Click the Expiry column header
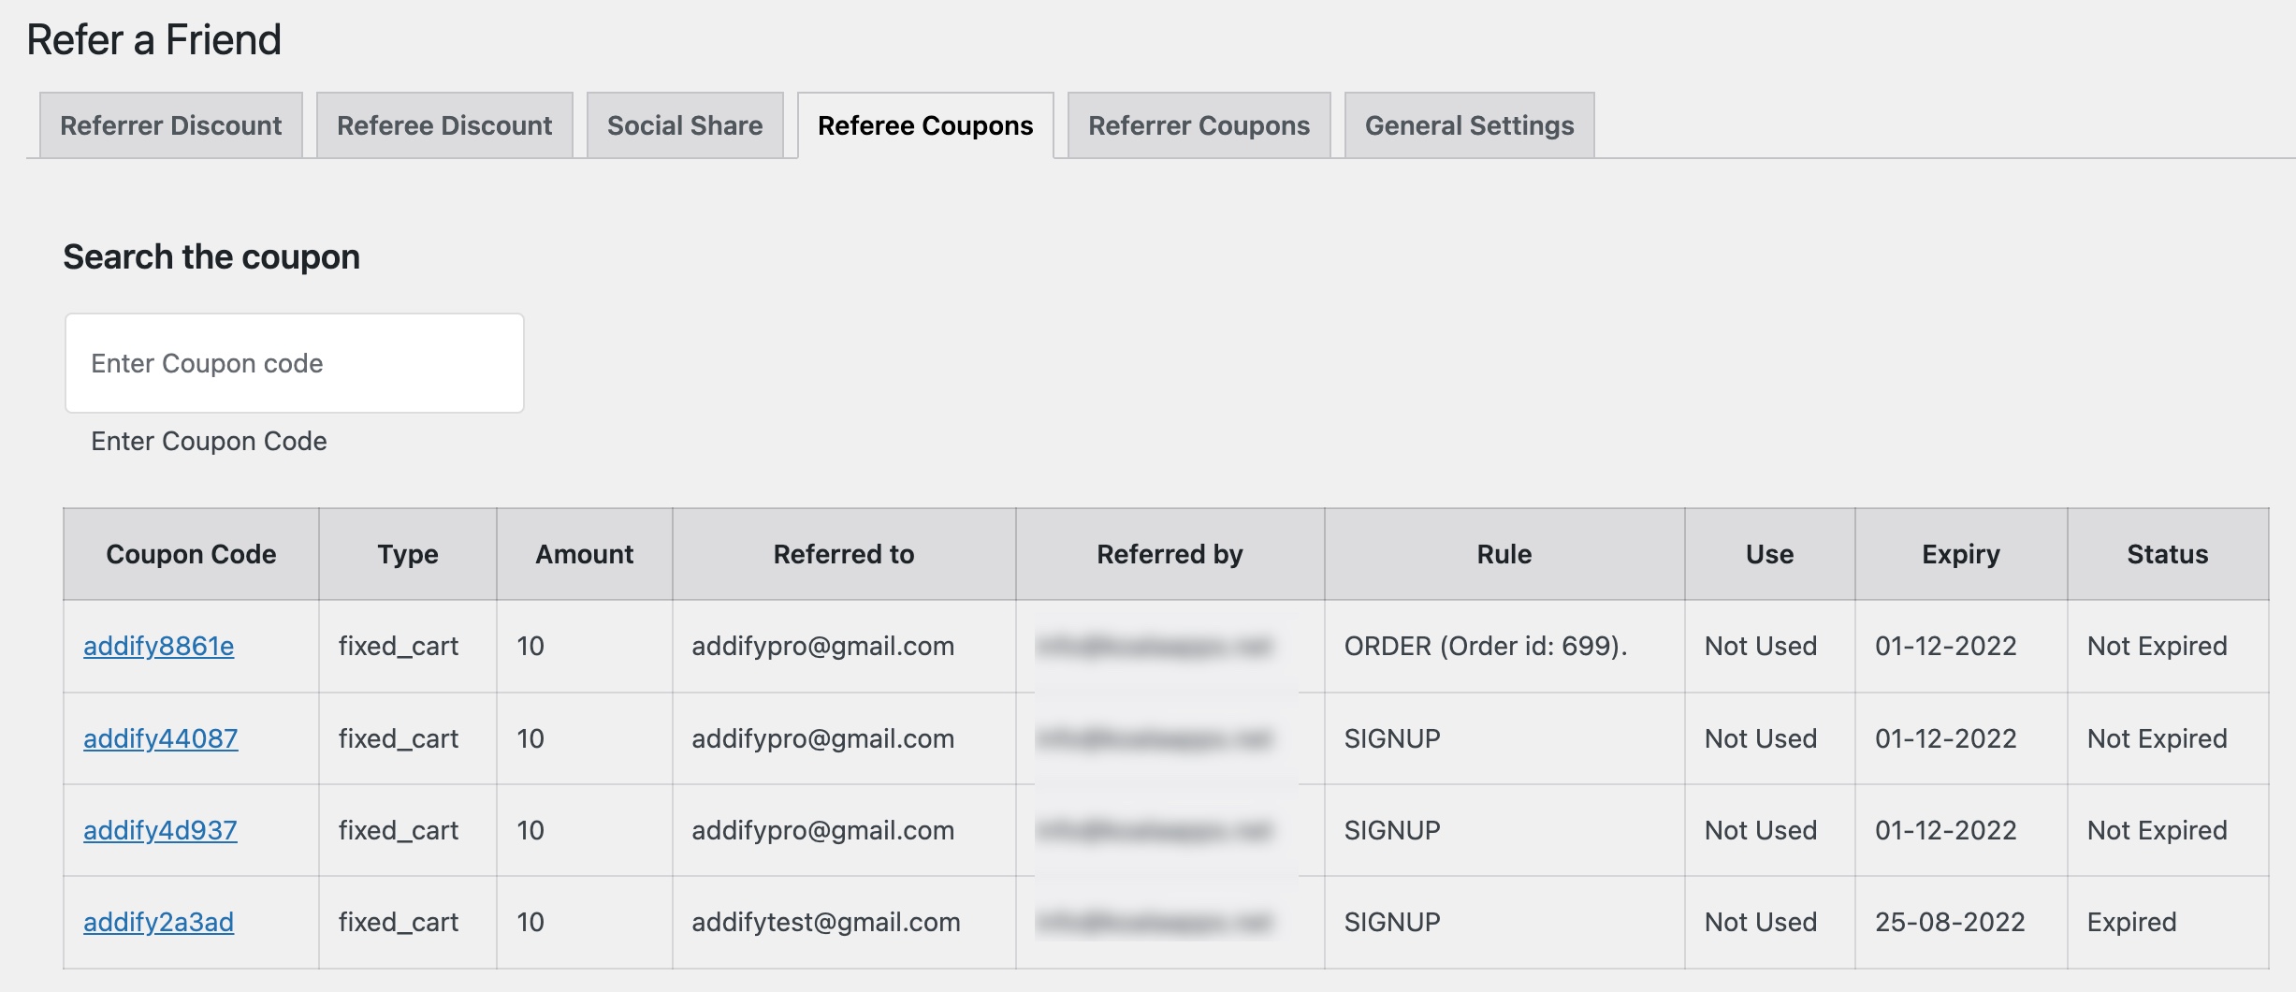 pos(1958,553)
